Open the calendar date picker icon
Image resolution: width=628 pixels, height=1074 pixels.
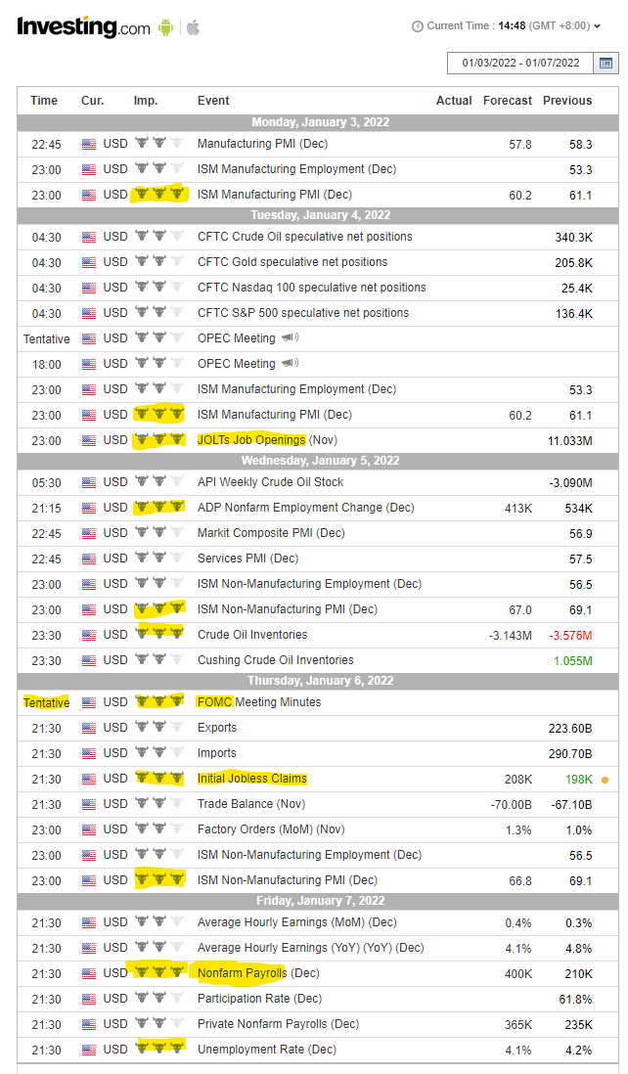pos(606,63)
